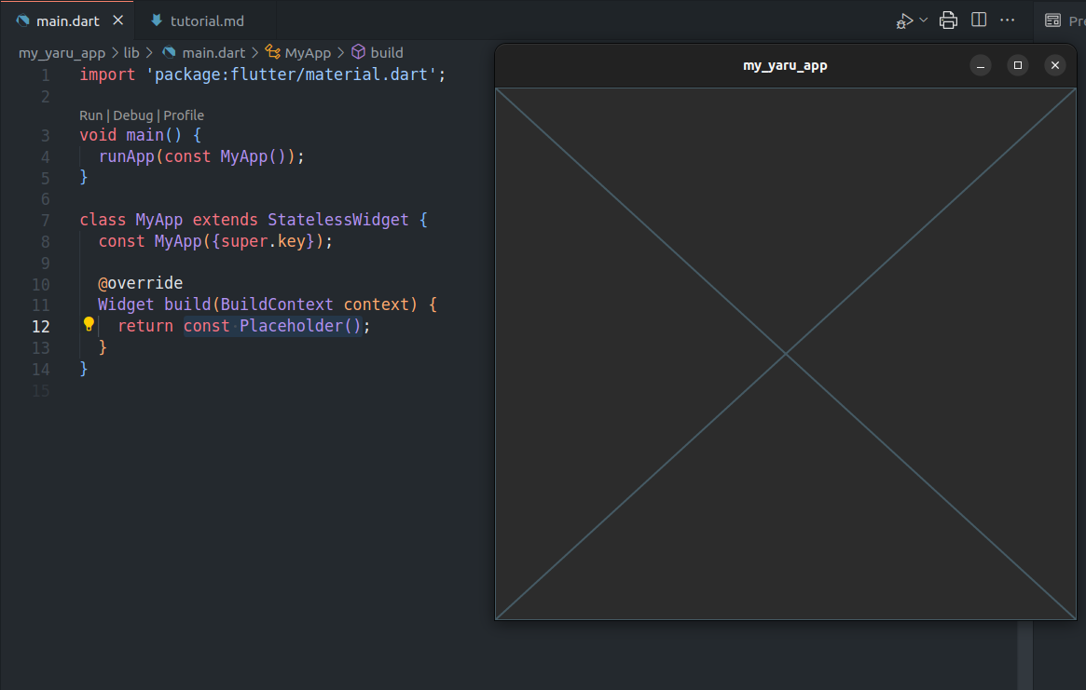Open the MyApp class breadcrumb
Image resolution: width=1086 pixels, height=690 pixels.
point(308,53)
